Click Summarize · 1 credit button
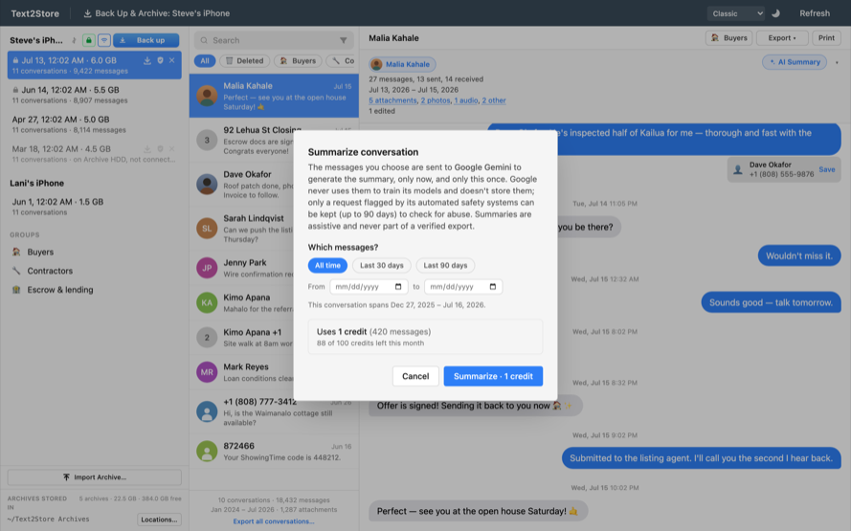Image resolution: width=851 pixels, height=531 pixels. [x=493, y=376]
